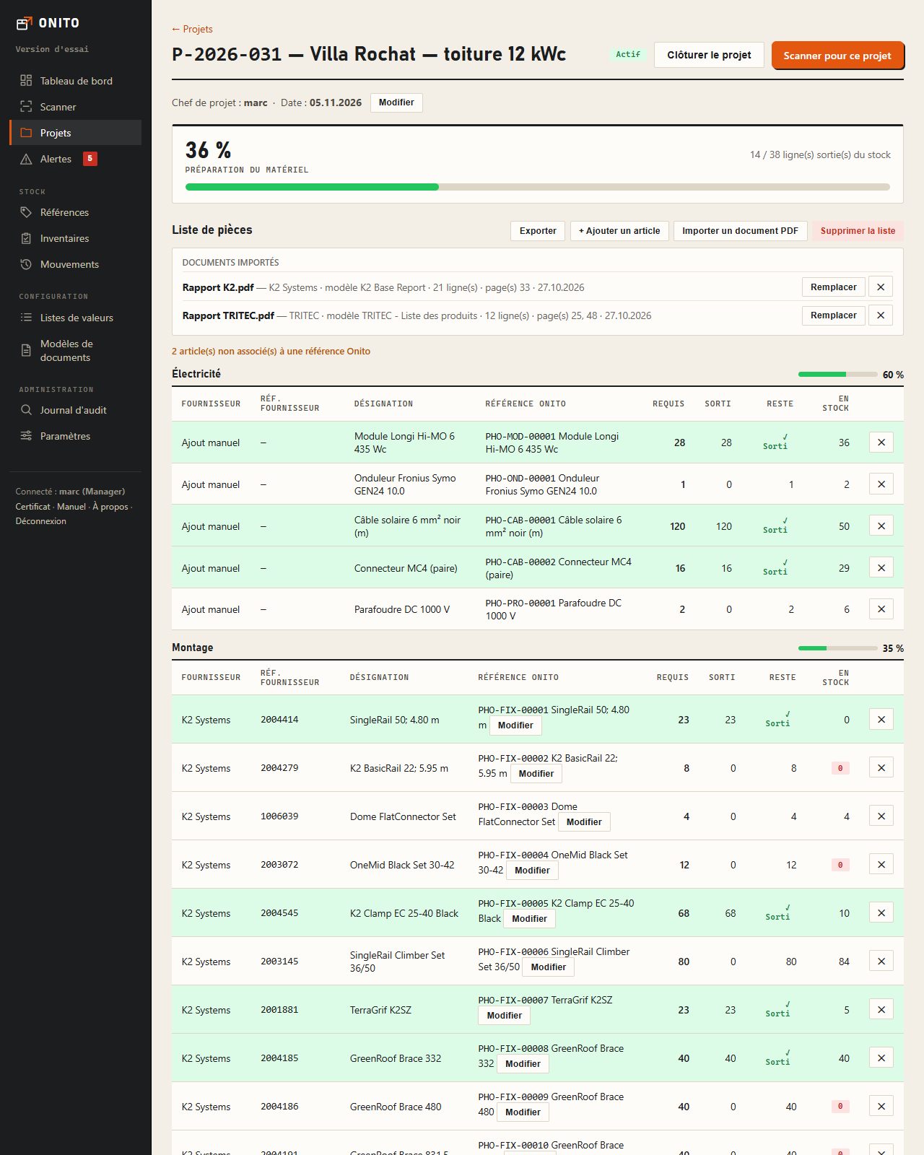Click Importer un document PDF

(740, 231)
